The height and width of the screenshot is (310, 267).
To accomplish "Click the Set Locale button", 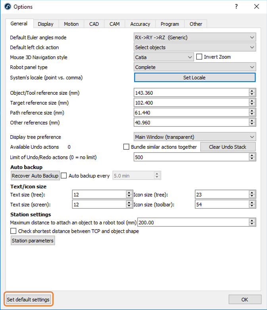I will (194, 78).
